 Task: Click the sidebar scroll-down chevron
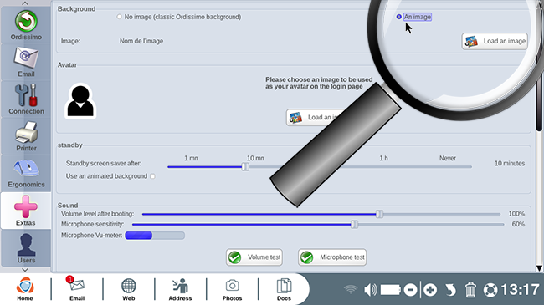[x=25, y=270]
